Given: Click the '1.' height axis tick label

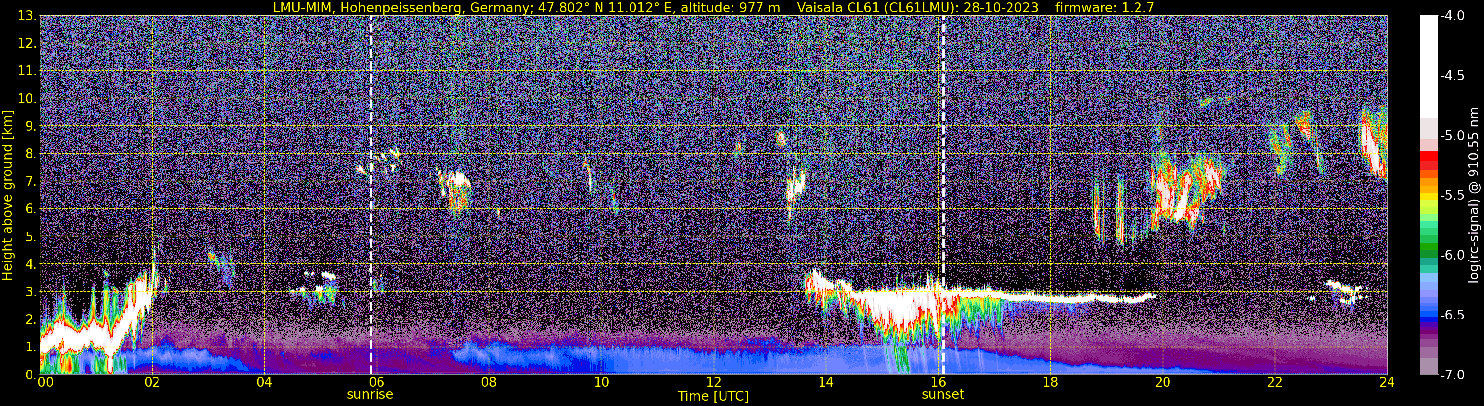Looking at the screenshot, I should (31, 348).
